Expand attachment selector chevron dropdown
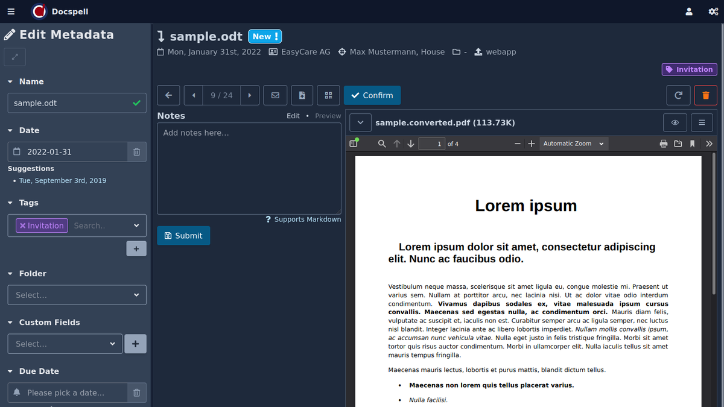724x407 pixels. 360,122
